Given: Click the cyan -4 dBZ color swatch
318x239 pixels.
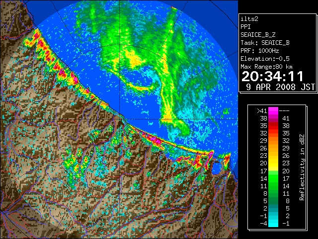Looking at the screenshot, I should 273,224.
